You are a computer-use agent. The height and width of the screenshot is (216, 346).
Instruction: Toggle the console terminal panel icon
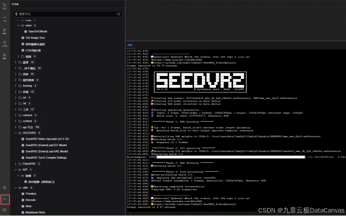(x=5, y=199)
